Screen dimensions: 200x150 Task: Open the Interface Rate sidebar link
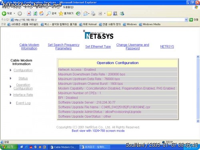[23, 95]
